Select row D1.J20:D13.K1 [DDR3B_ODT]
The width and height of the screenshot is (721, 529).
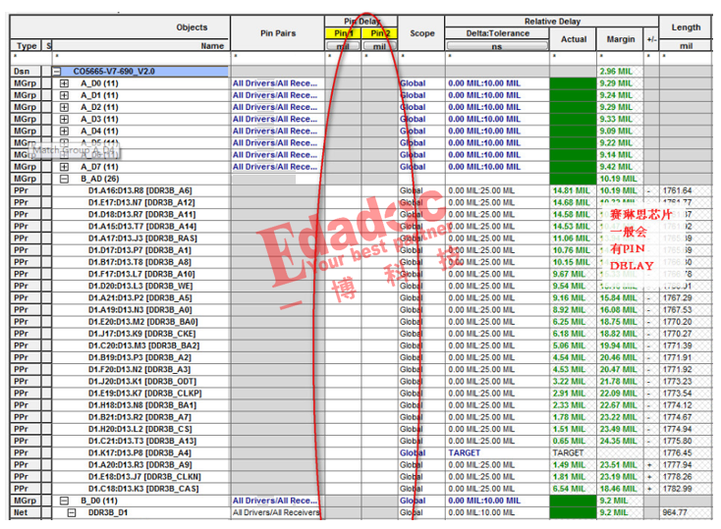(x=142, y=382)
